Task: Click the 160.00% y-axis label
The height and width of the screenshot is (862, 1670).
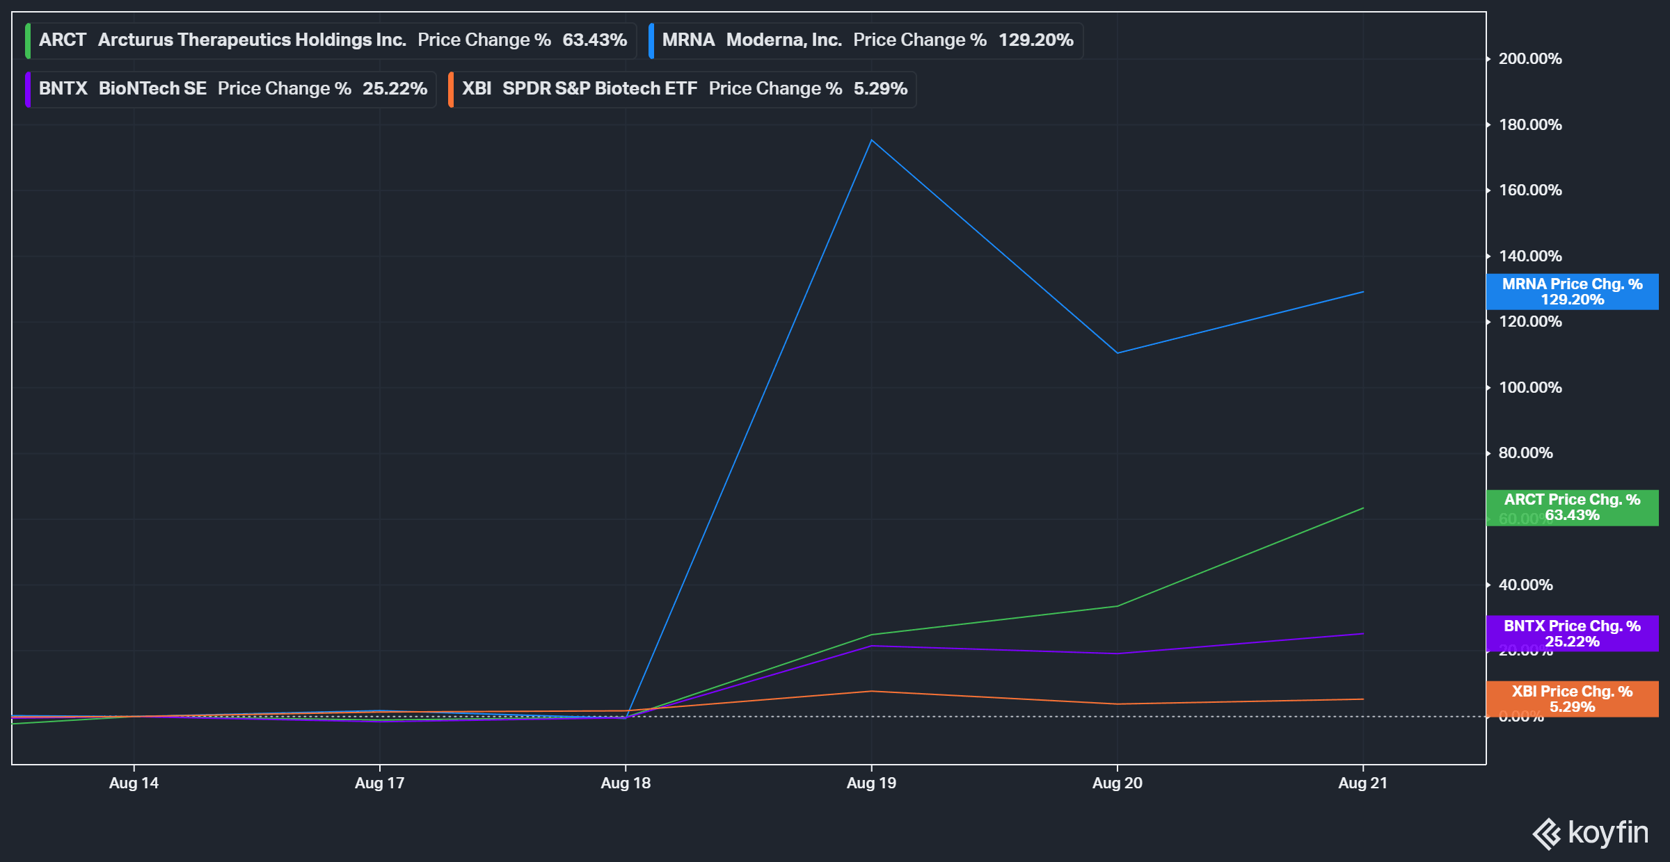Action: [x=1530, y=190]
